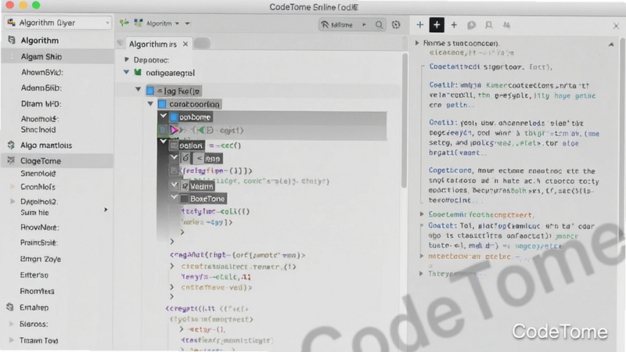The height and width of the screenshot is (352, 626).
Task: Click the comment bubble icon in right panel
Action: 472,25
